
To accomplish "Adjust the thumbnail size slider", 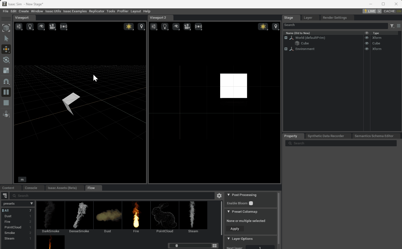I will click(177, 246).
